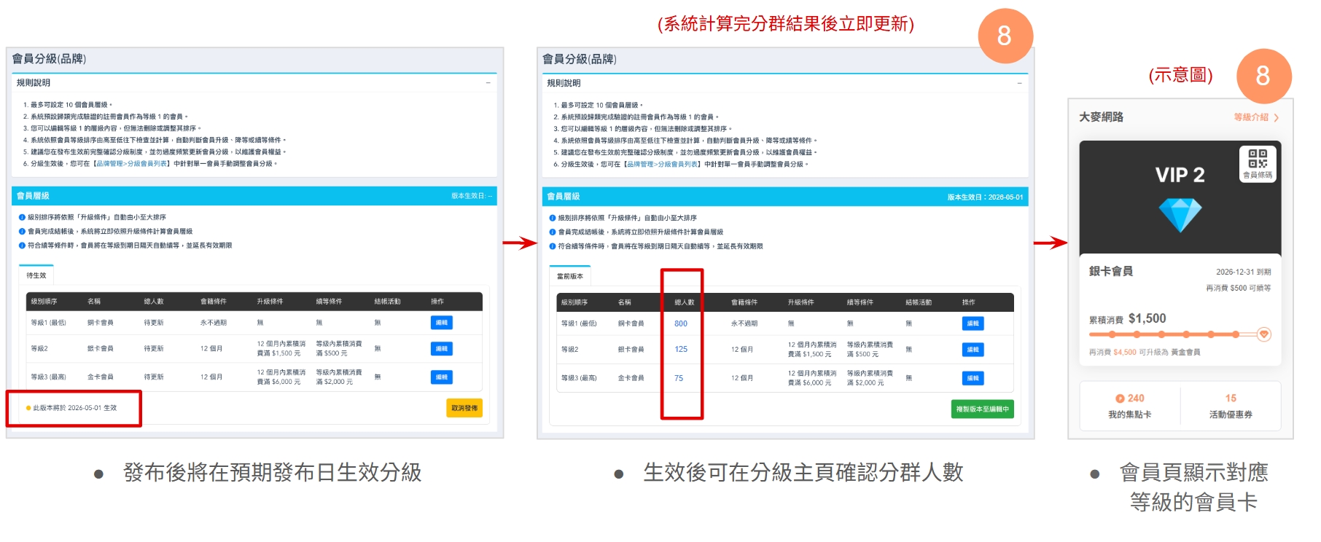Screen dimensions: 1321x542
Task: Open the 800 member count for 銅卡會員
Action: [x=680, y=323]
